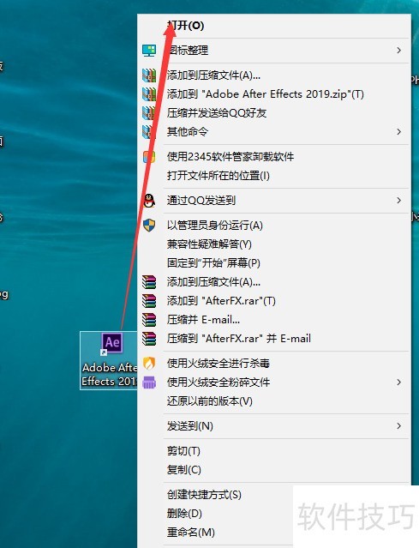Click WinRAR icon beside 添加到 "AfterFX.rar"(T)
Viewport: 419px width, 548px height.
tap(149, 301)
